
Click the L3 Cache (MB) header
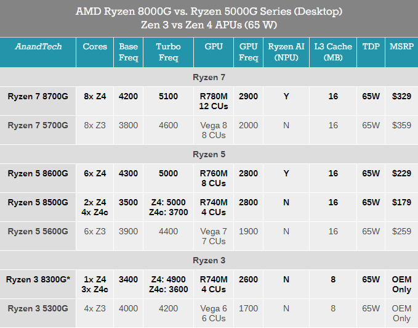(x=333, y=52)
